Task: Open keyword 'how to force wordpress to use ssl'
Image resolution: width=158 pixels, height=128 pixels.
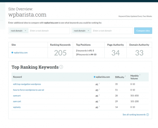Action: click(x=29, y=90)
